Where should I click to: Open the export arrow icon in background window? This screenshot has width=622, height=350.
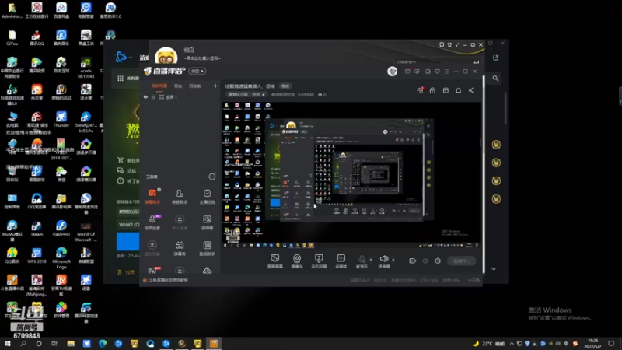coord(495,58)
